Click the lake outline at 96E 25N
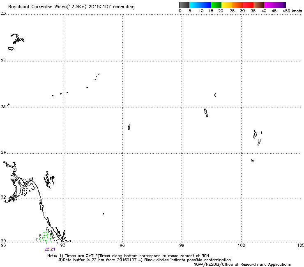The height and width of the screenshot is (267, 304). (129, 127)
